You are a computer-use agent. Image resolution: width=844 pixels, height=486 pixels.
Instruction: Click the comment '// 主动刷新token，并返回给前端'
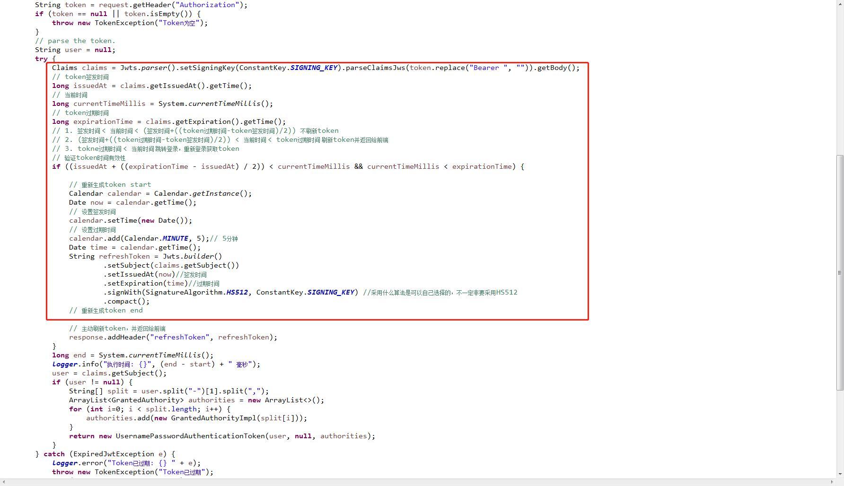(x=117, y=328)
